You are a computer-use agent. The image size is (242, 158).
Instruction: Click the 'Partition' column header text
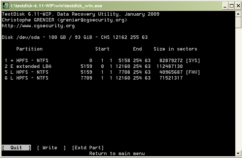click(29, 49)
